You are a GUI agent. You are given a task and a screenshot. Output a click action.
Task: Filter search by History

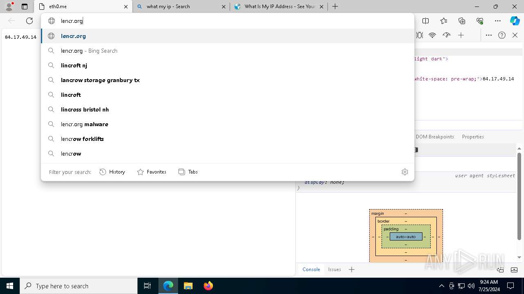coord(112,172)
